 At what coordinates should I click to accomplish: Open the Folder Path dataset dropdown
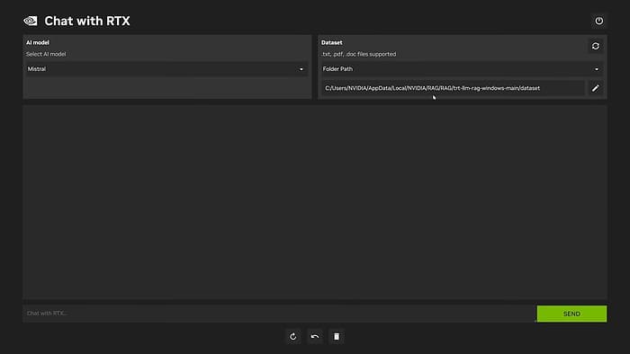[x=462, y=69]
